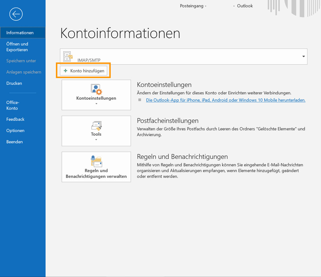Click Regeln und Benachrichtigungen verwalten button
The height and width of the screenshot is (277, 321).
coord(96,167)
